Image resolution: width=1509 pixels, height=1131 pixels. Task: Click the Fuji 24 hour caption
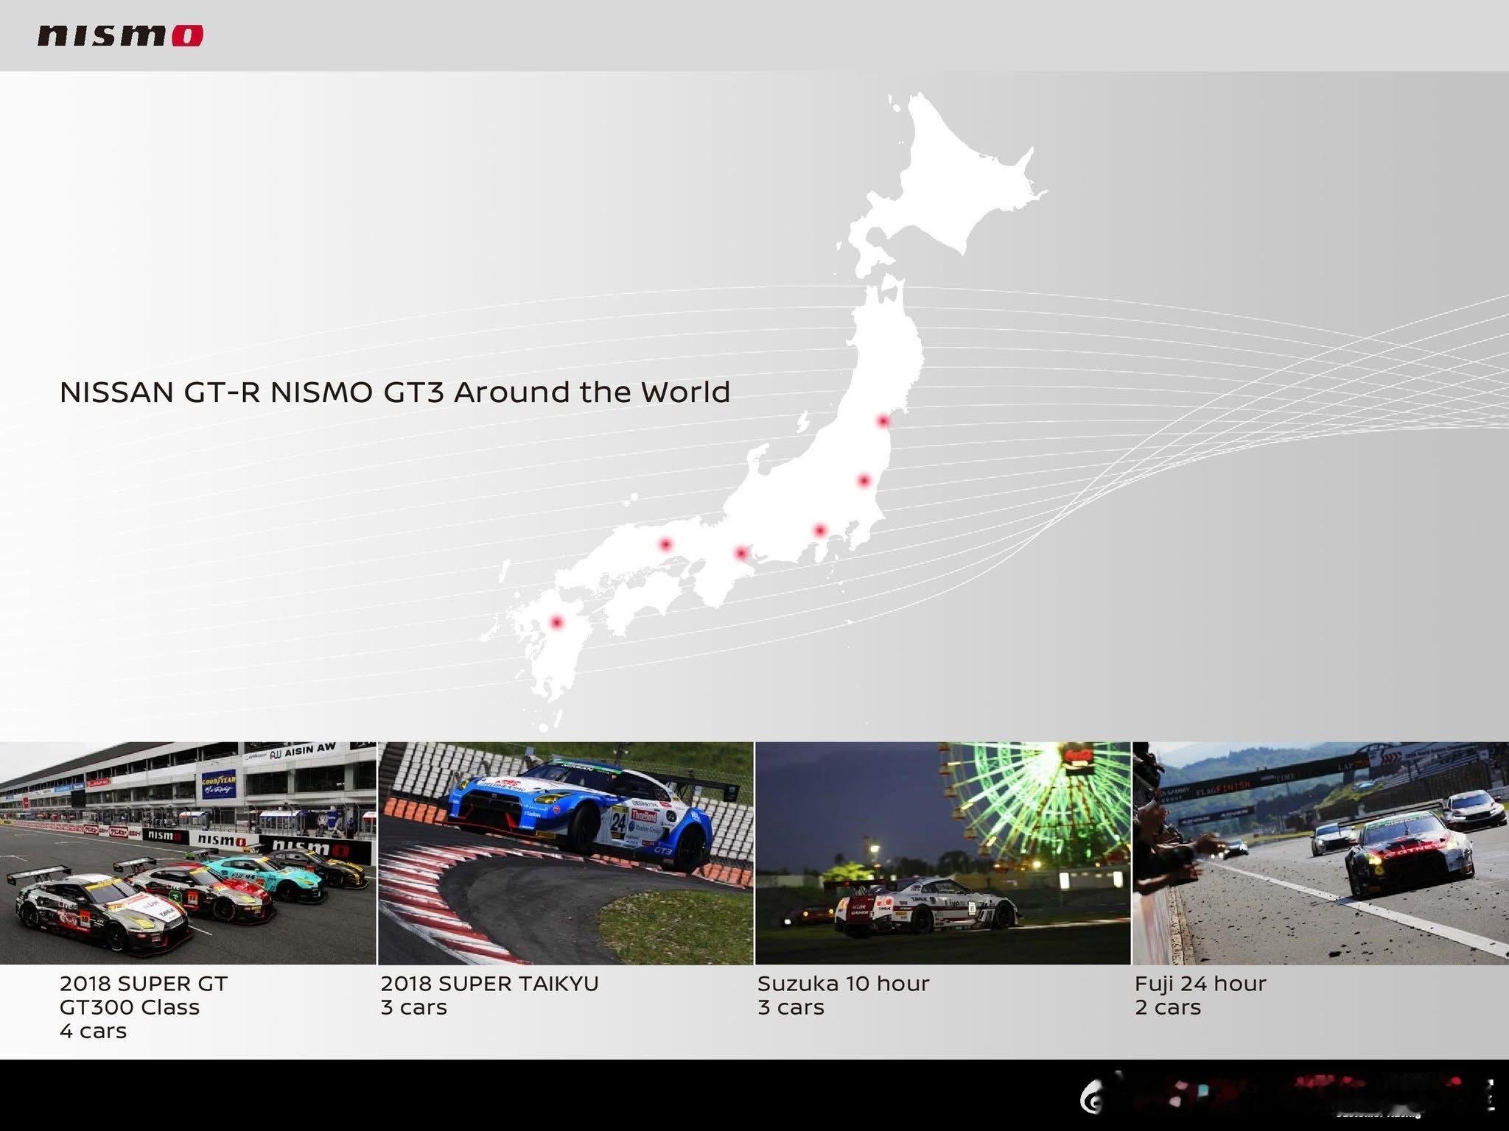(1200, 995)
